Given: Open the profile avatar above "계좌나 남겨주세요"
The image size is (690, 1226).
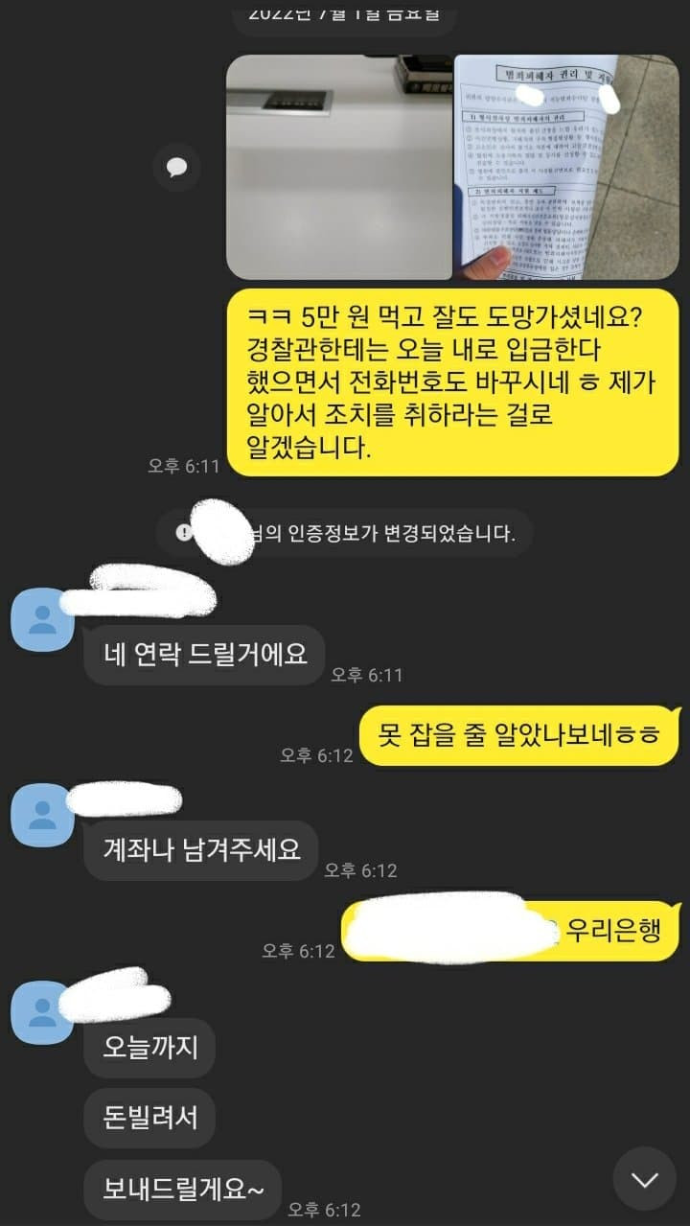Looking at the screenshot, I should 42,815.
